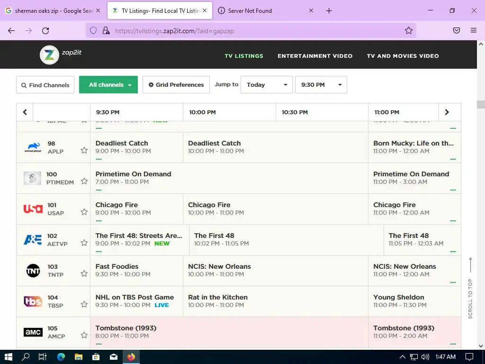Open NHL on TBS Post Game listing

(x=136, y=301)
